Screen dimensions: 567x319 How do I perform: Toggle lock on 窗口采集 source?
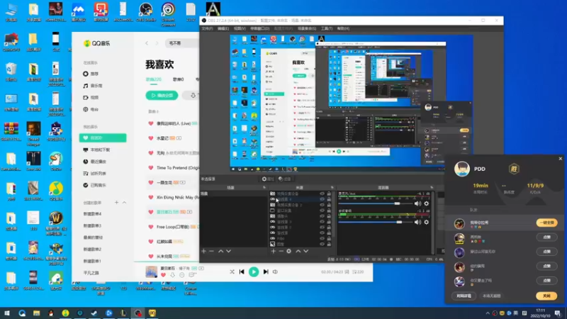pyautogui.click(x=329, y=211)
